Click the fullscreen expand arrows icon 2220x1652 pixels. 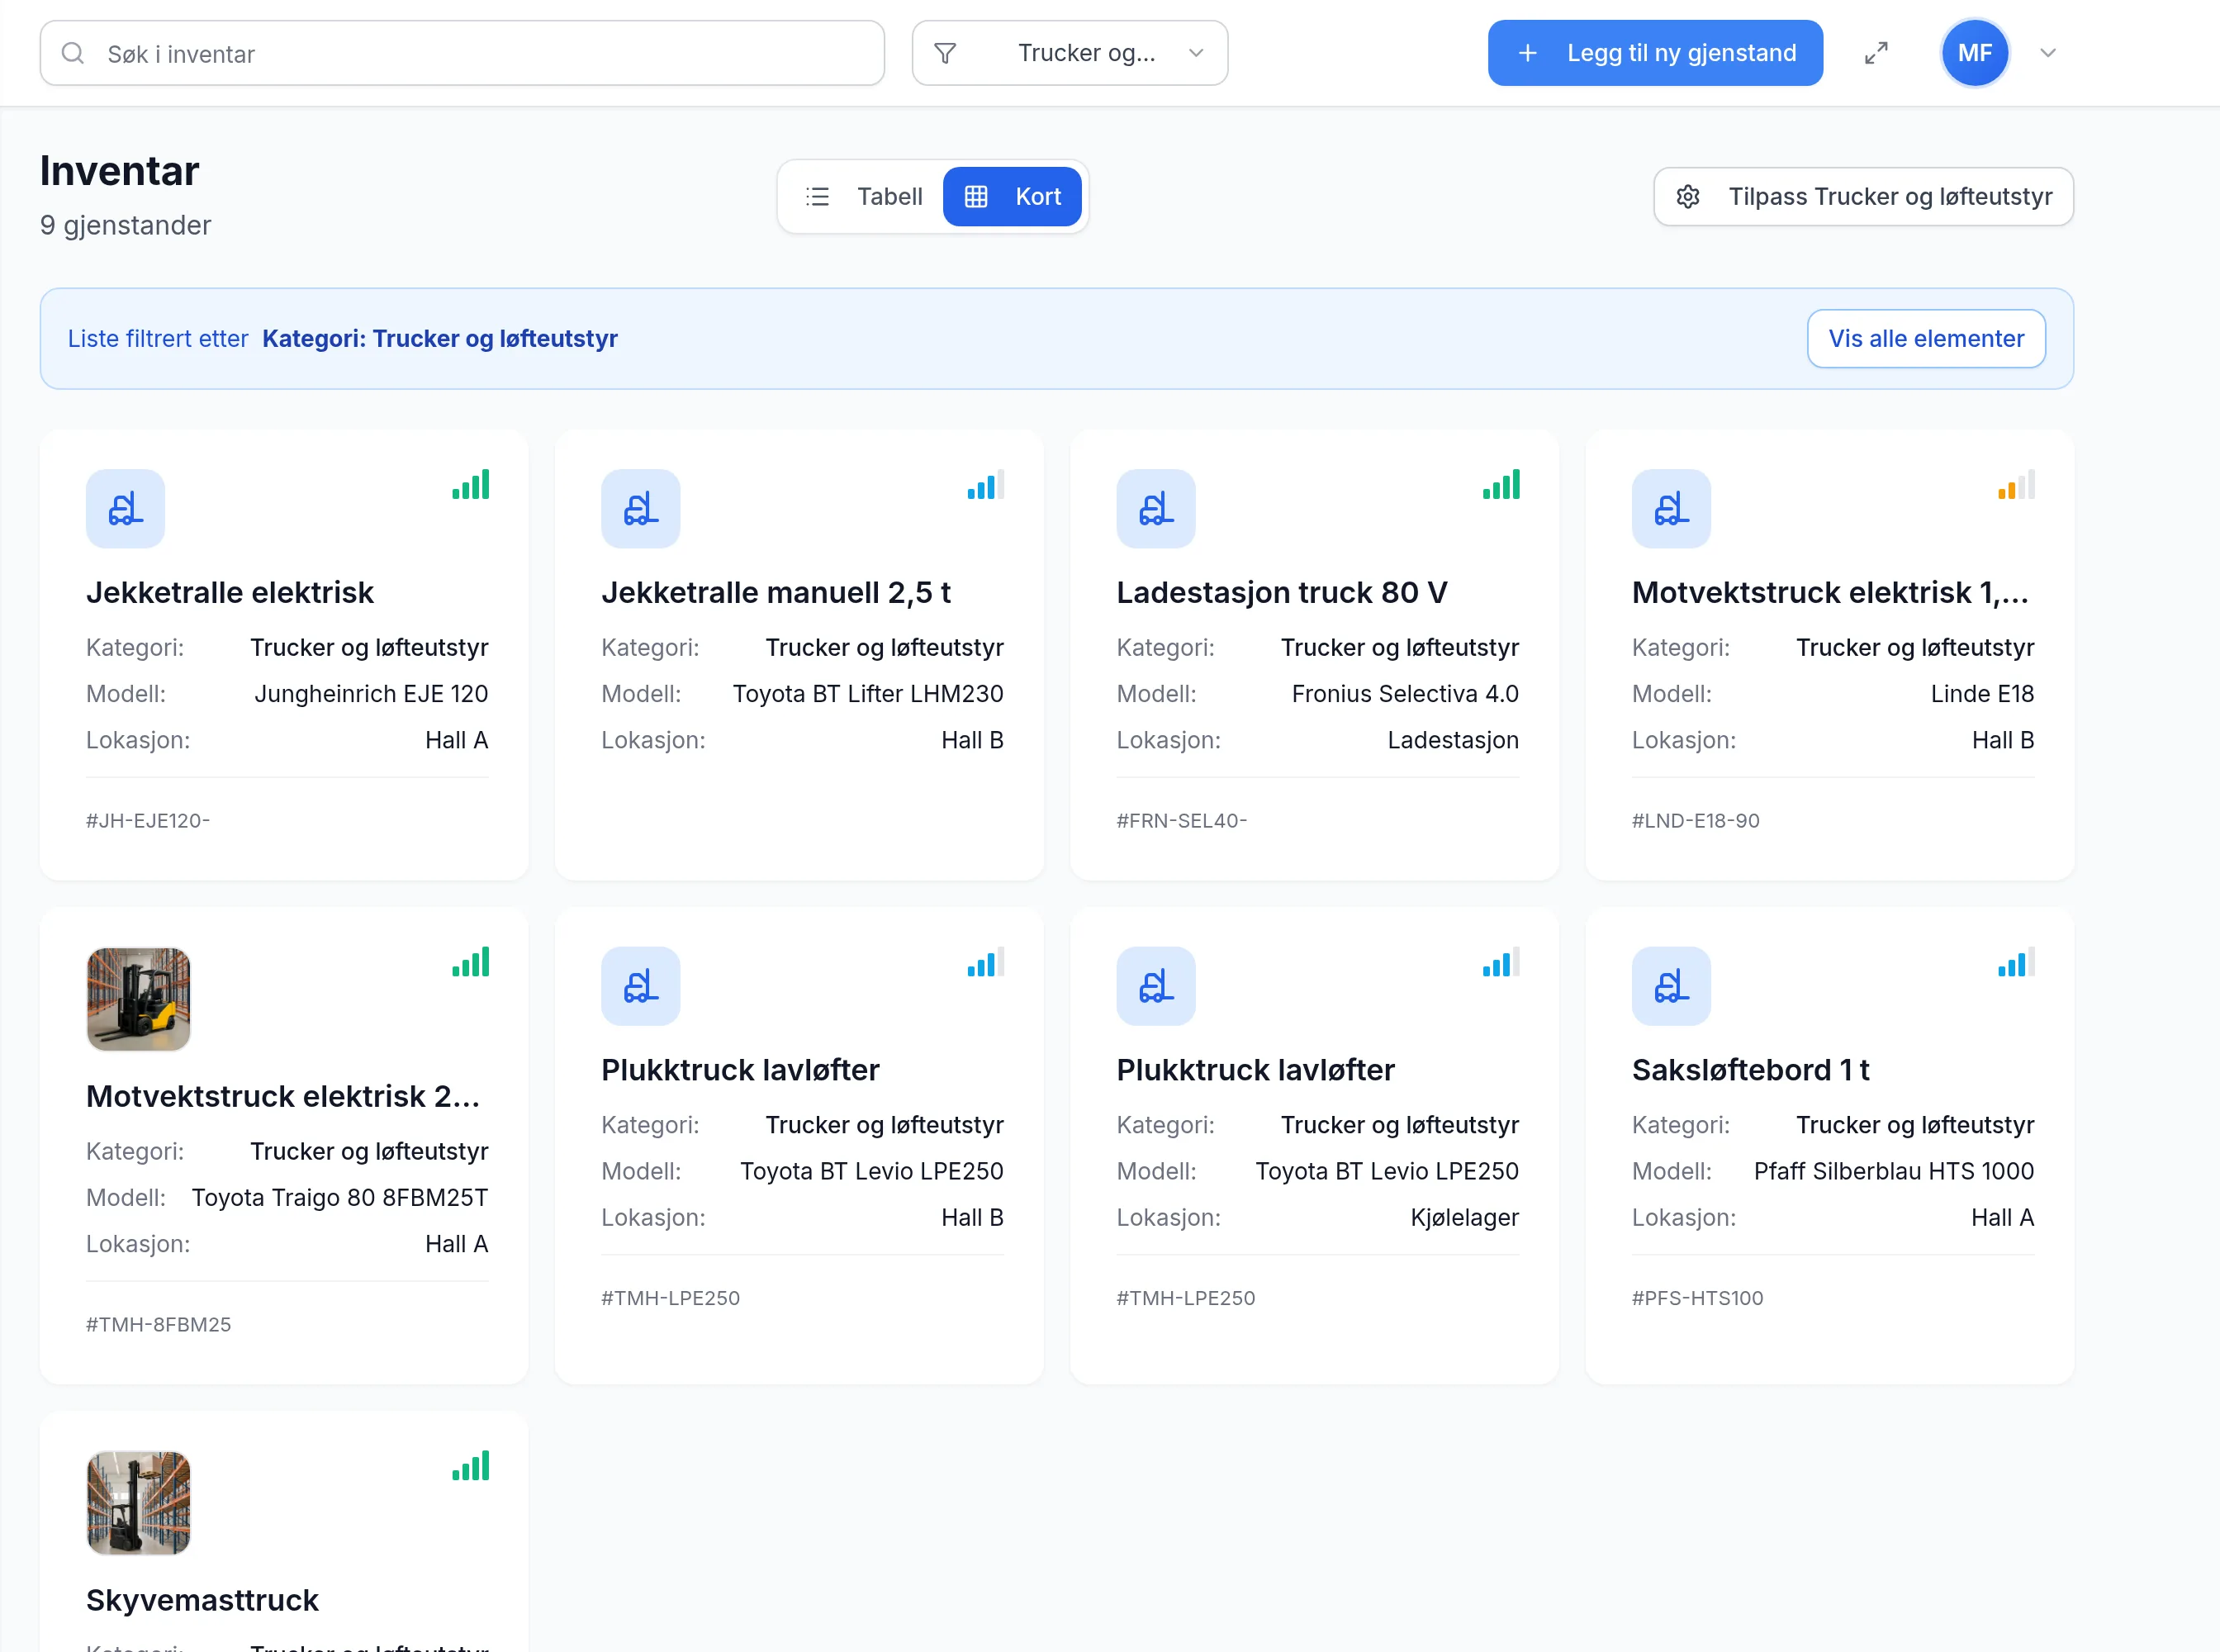1876,53
